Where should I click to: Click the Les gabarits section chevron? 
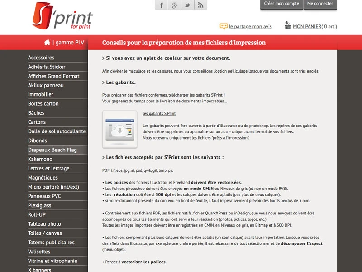click(103, 83)
